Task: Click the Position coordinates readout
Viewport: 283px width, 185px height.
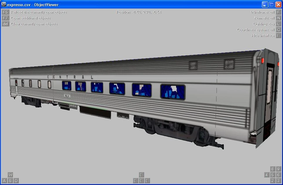Action: pos(139,12)
